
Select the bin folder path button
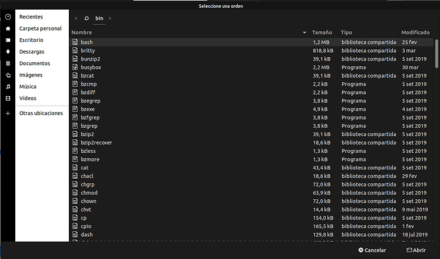coord(99,18)
